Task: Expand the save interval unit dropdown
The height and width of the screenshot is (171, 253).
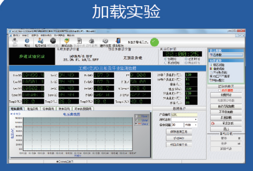Action: [191, 125]
